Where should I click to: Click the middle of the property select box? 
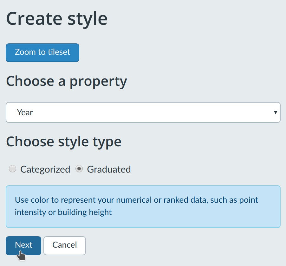[x=143, y=112]
